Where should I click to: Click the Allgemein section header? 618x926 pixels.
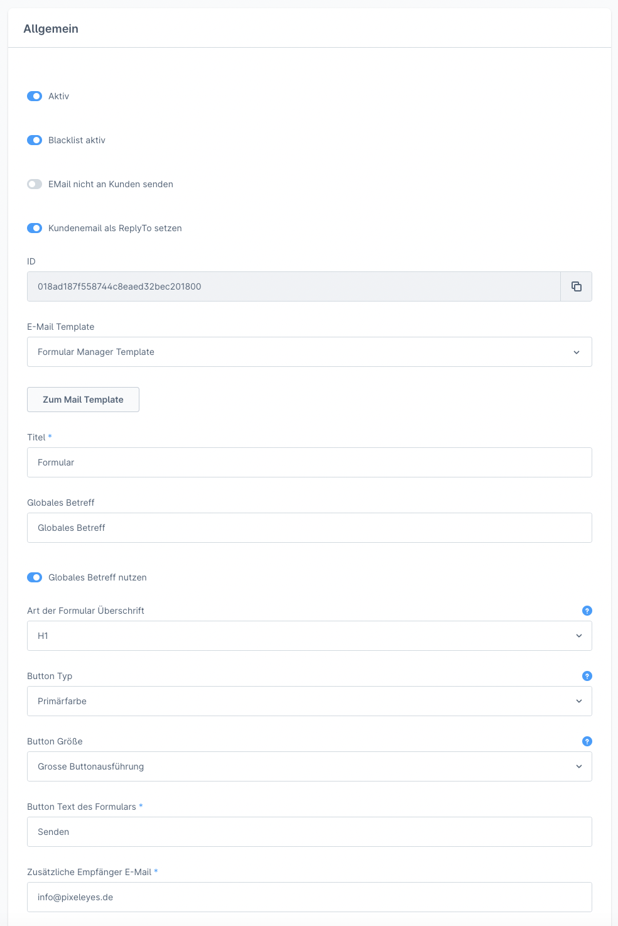[x=51, y=29]
